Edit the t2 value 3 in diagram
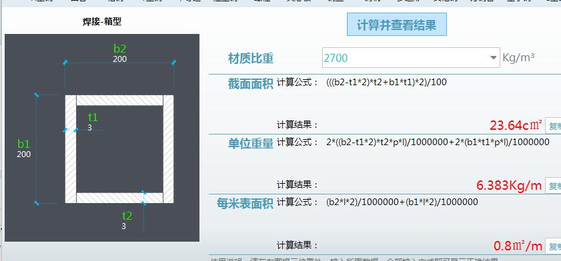This screenshot has width=561, height=261. pos(124,226)
